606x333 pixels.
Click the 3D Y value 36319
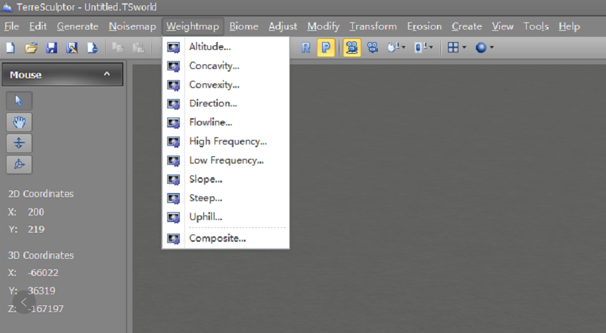[41, 291]
